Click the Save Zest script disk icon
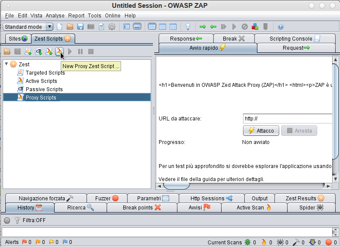The image size is (340, 247). pyautogui.click(x=17, y=51)
